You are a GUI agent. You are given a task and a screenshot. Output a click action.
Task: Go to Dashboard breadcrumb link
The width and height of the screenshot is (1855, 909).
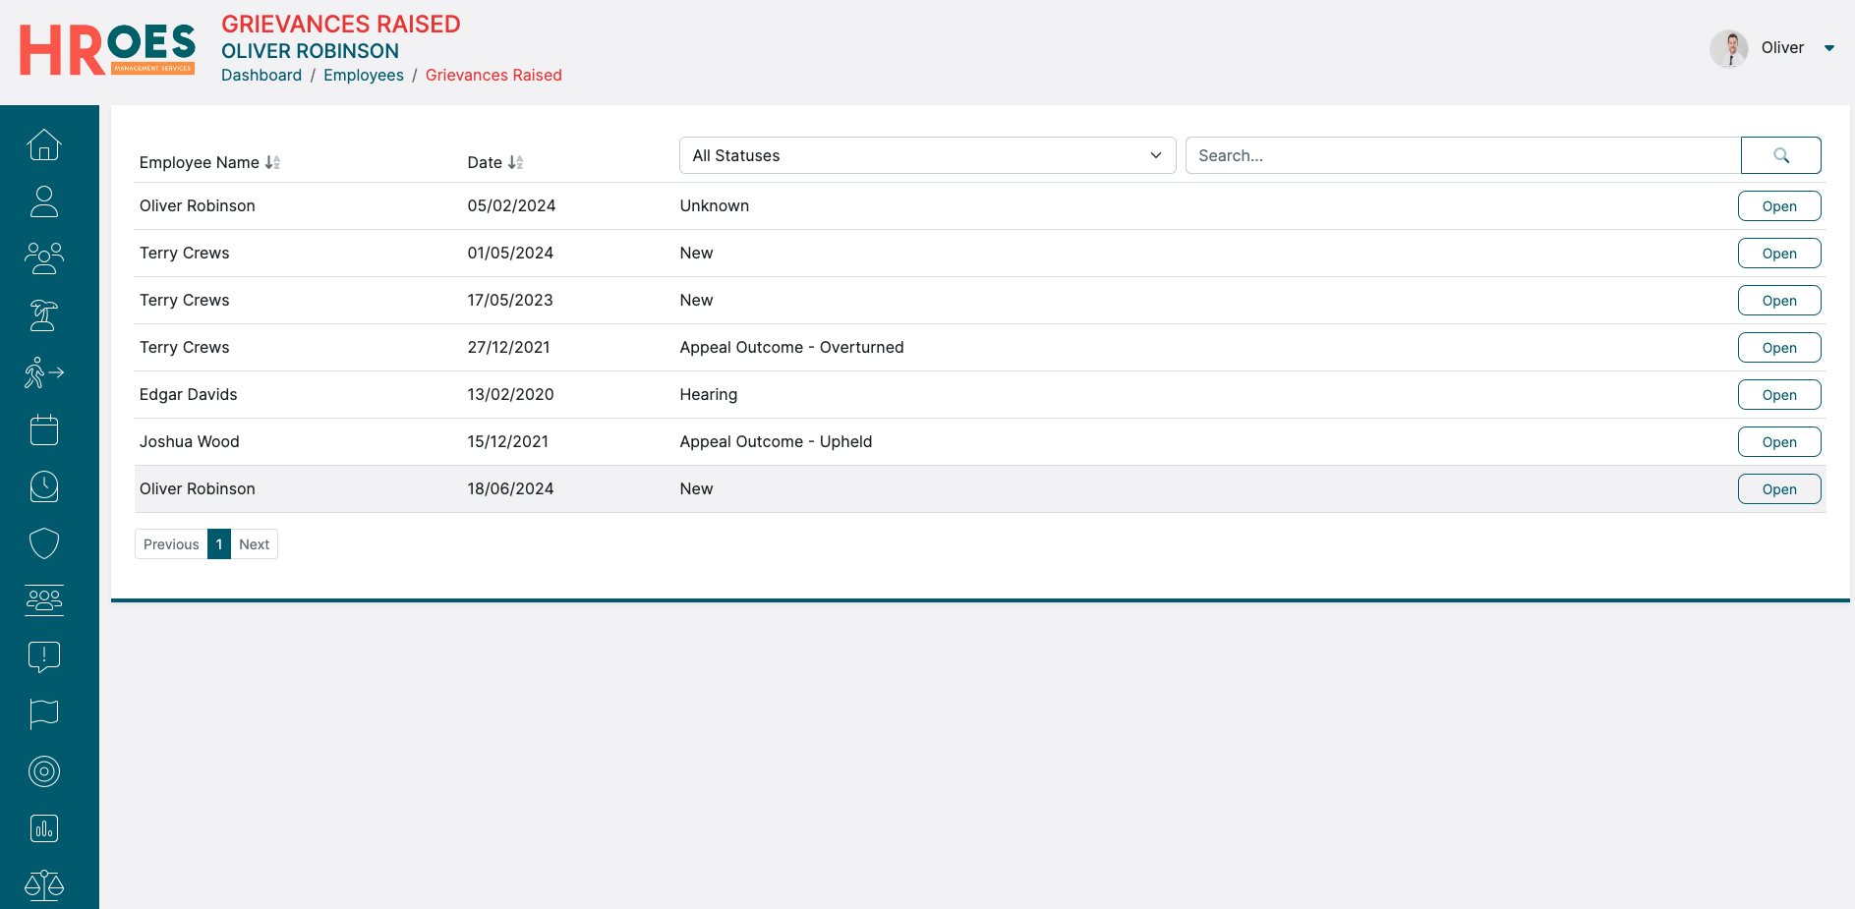click(x=261, y=76)
